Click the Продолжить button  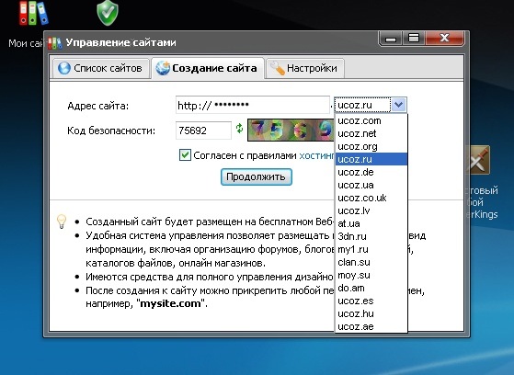point(256,177)
